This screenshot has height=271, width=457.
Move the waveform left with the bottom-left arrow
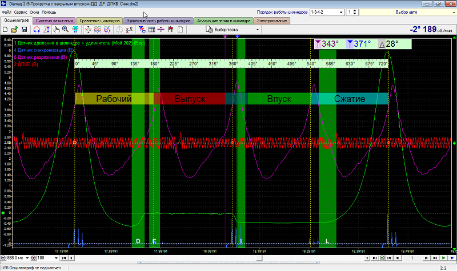point(71,258)
